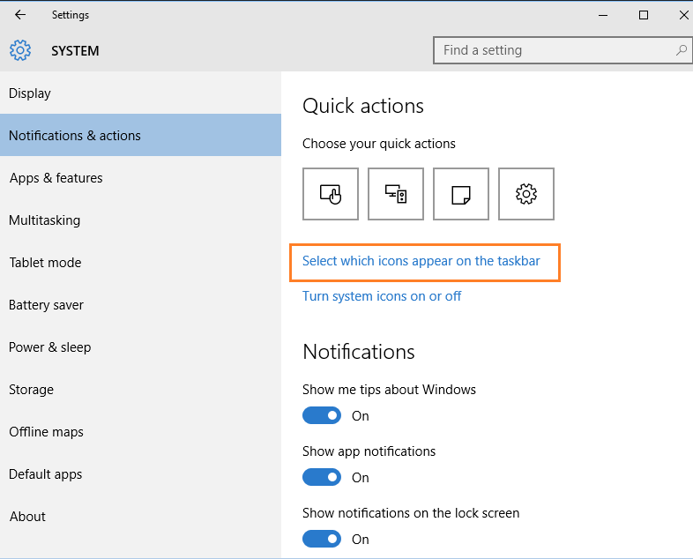Open Power & sleep settings
The image size is (693, 559).
click(140, 347)
